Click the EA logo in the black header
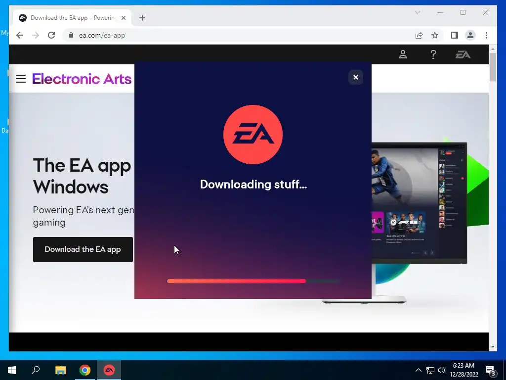This screenshot has width=506, height=380. click(463, 54)
